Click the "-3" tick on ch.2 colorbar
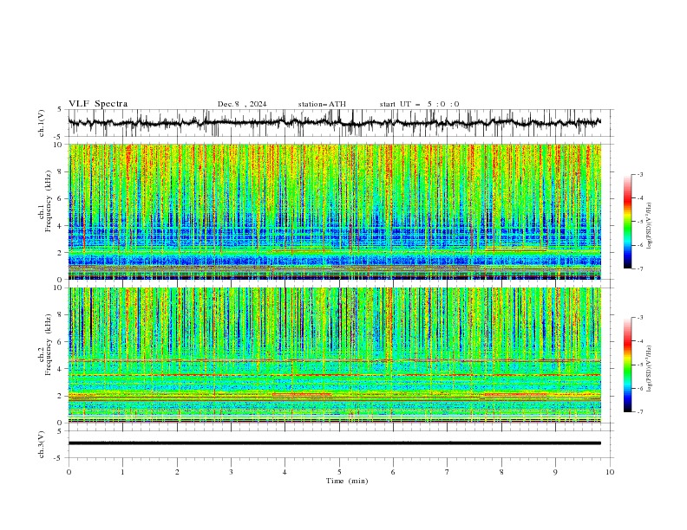The width and height of the screenshot is (687, 530). 640,318
